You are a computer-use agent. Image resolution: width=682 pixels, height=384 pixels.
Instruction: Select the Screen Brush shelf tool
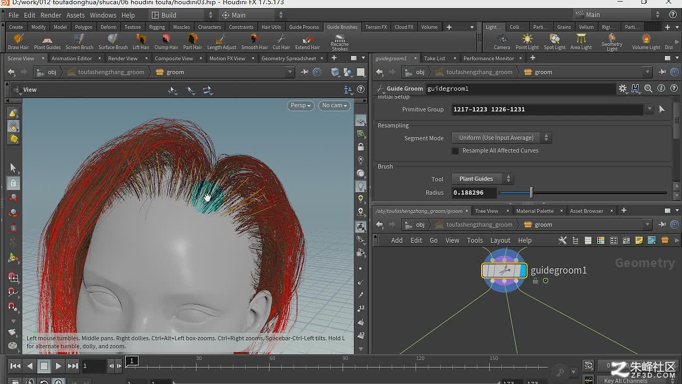79,42
